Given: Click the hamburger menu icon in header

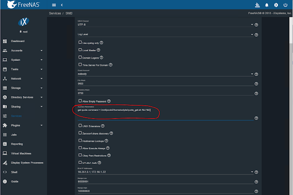Looking at the screenshot, I should [x=54, y=5].
